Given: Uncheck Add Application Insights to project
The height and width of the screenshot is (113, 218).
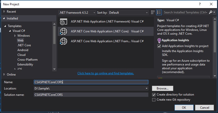Looking at the screenshot, I should coord(159,46).
